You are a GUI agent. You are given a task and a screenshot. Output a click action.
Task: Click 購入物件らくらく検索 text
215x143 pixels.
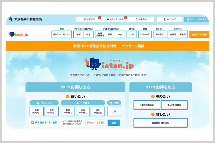[46, 123]
